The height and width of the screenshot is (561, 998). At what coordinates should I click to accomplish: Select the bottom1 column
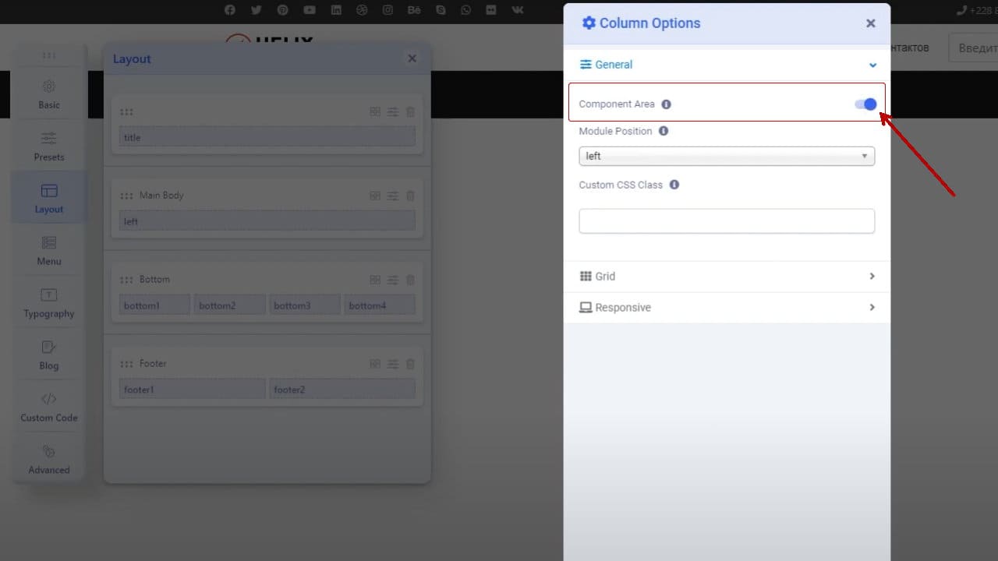pos(154,305)
